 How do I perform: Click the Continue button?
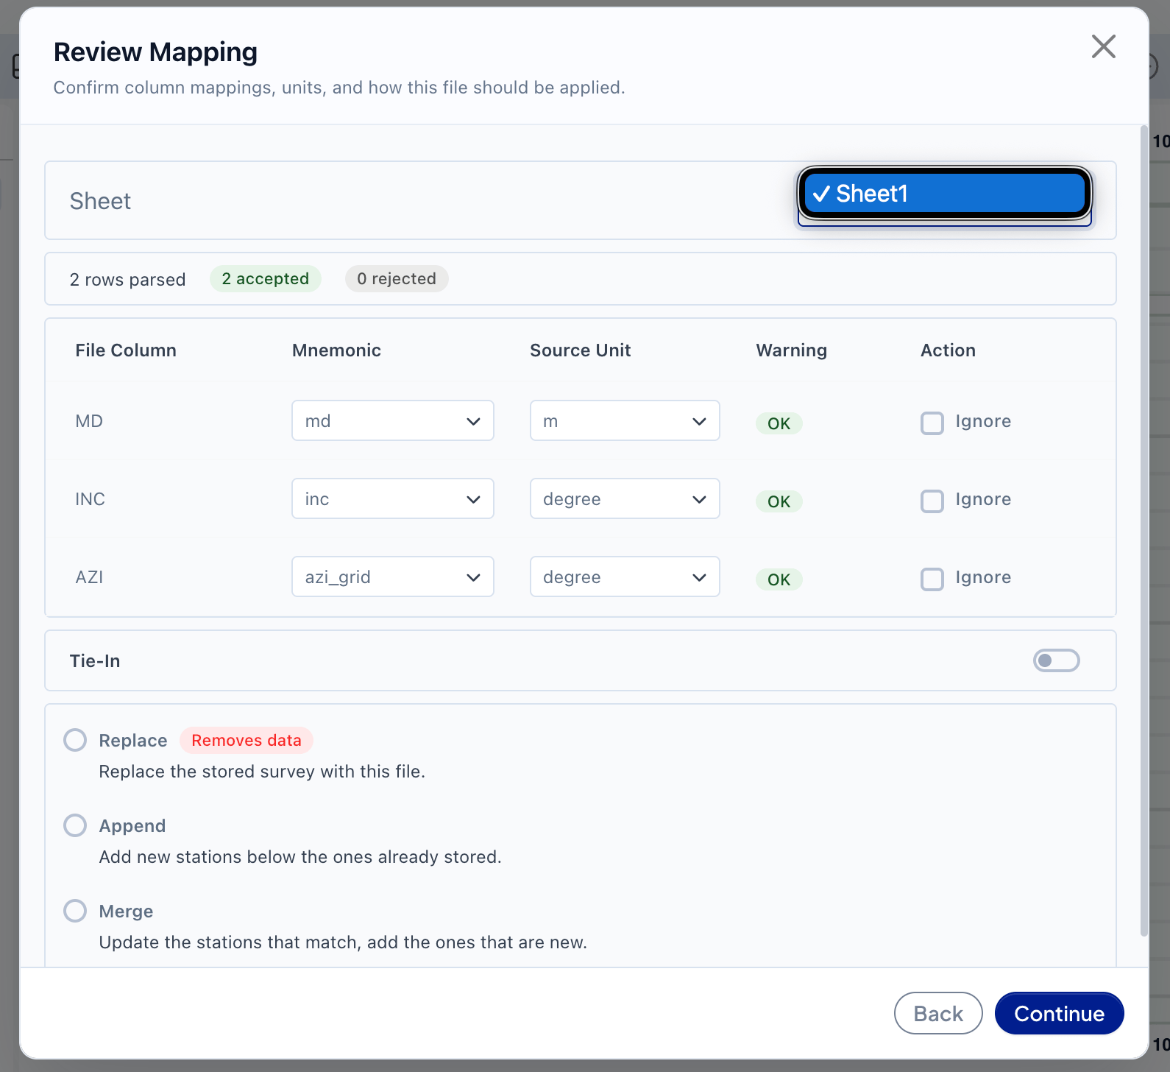[1059, 1013]
